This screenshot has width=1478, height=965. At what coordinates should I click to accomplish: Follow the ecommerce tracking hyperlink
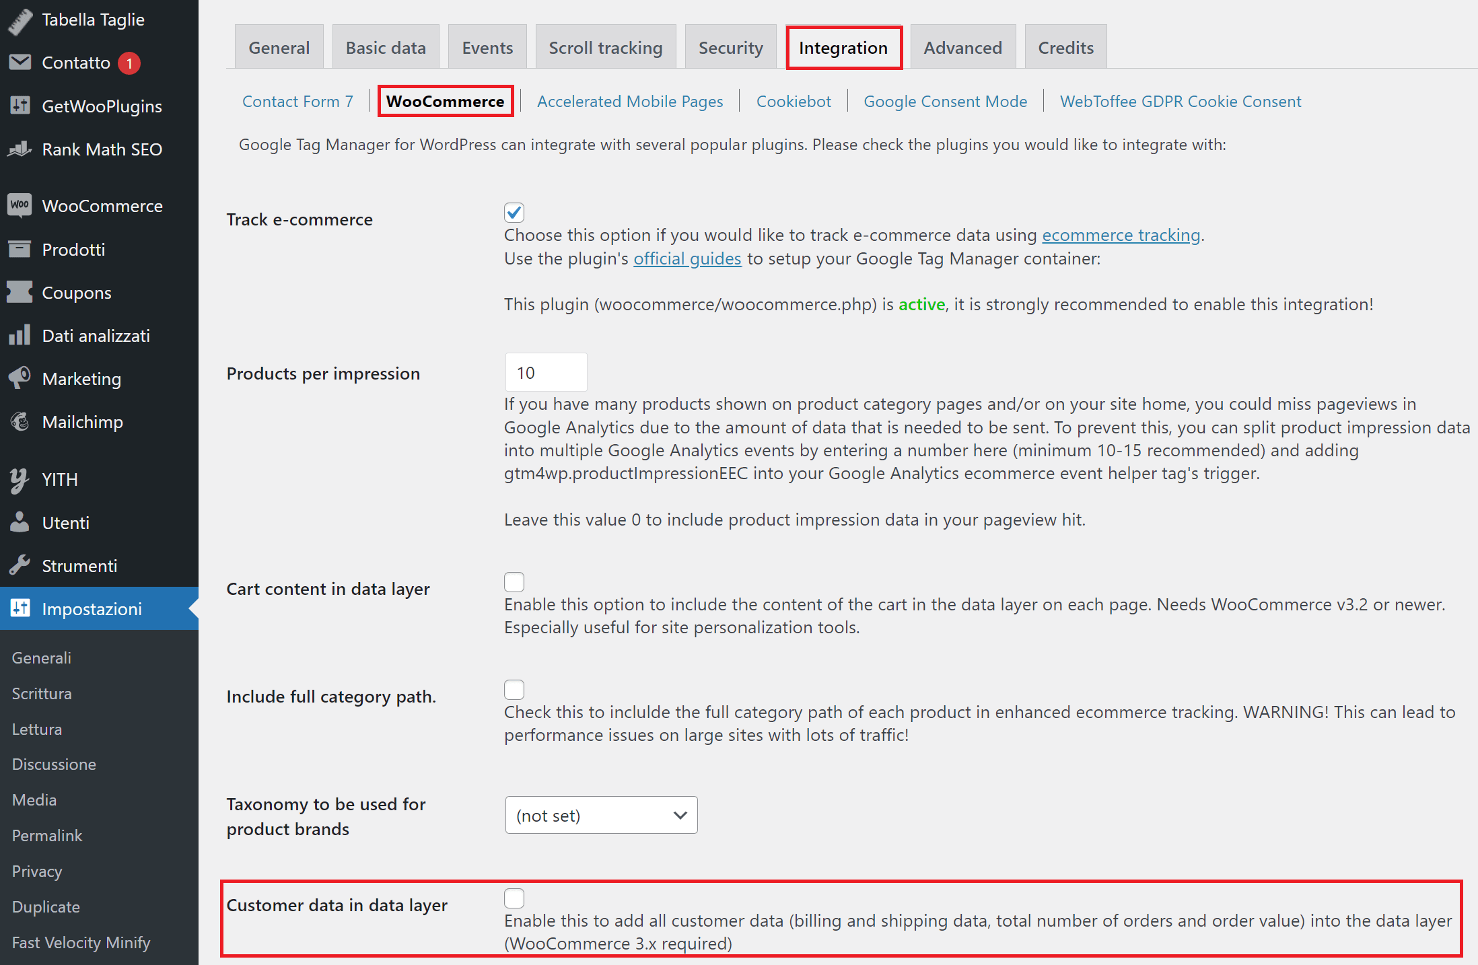[1121, 235]
